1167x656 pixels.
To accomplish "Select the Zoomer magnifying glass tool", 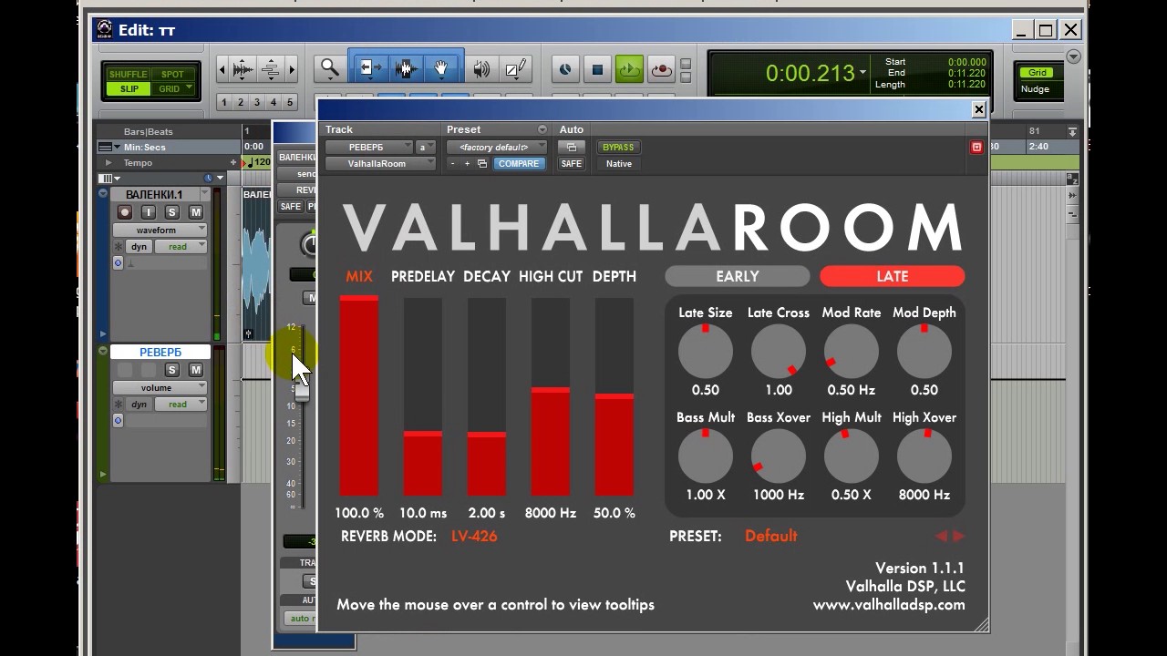I will pyautogui.click(x=329, y=68).
